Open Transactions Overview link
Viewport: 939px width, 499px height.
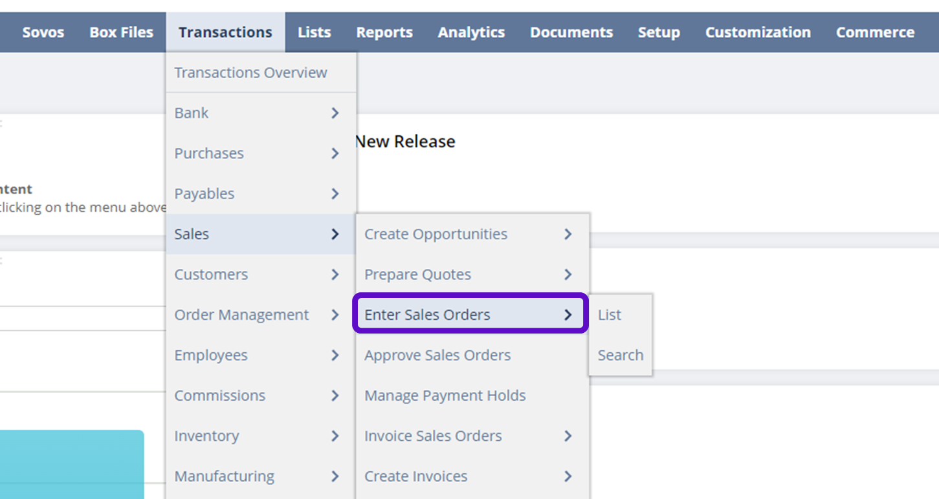250,72
